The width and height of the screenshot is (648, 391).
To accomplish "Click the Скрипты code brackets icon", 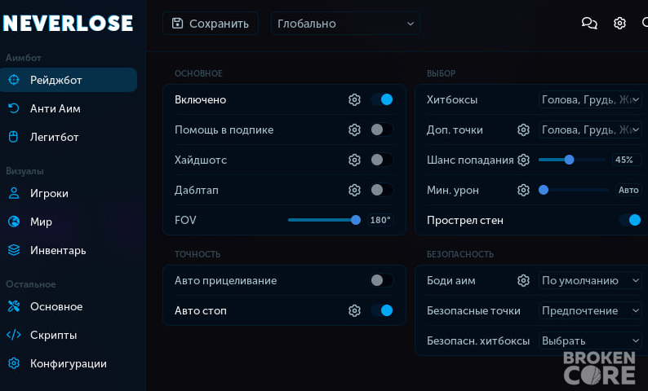I will 14,335.
